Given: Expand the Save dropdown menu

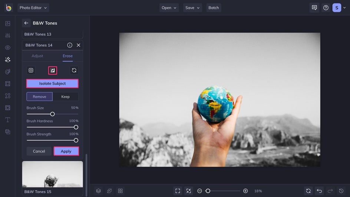Looking at the screenshot, I should [192, 8].
